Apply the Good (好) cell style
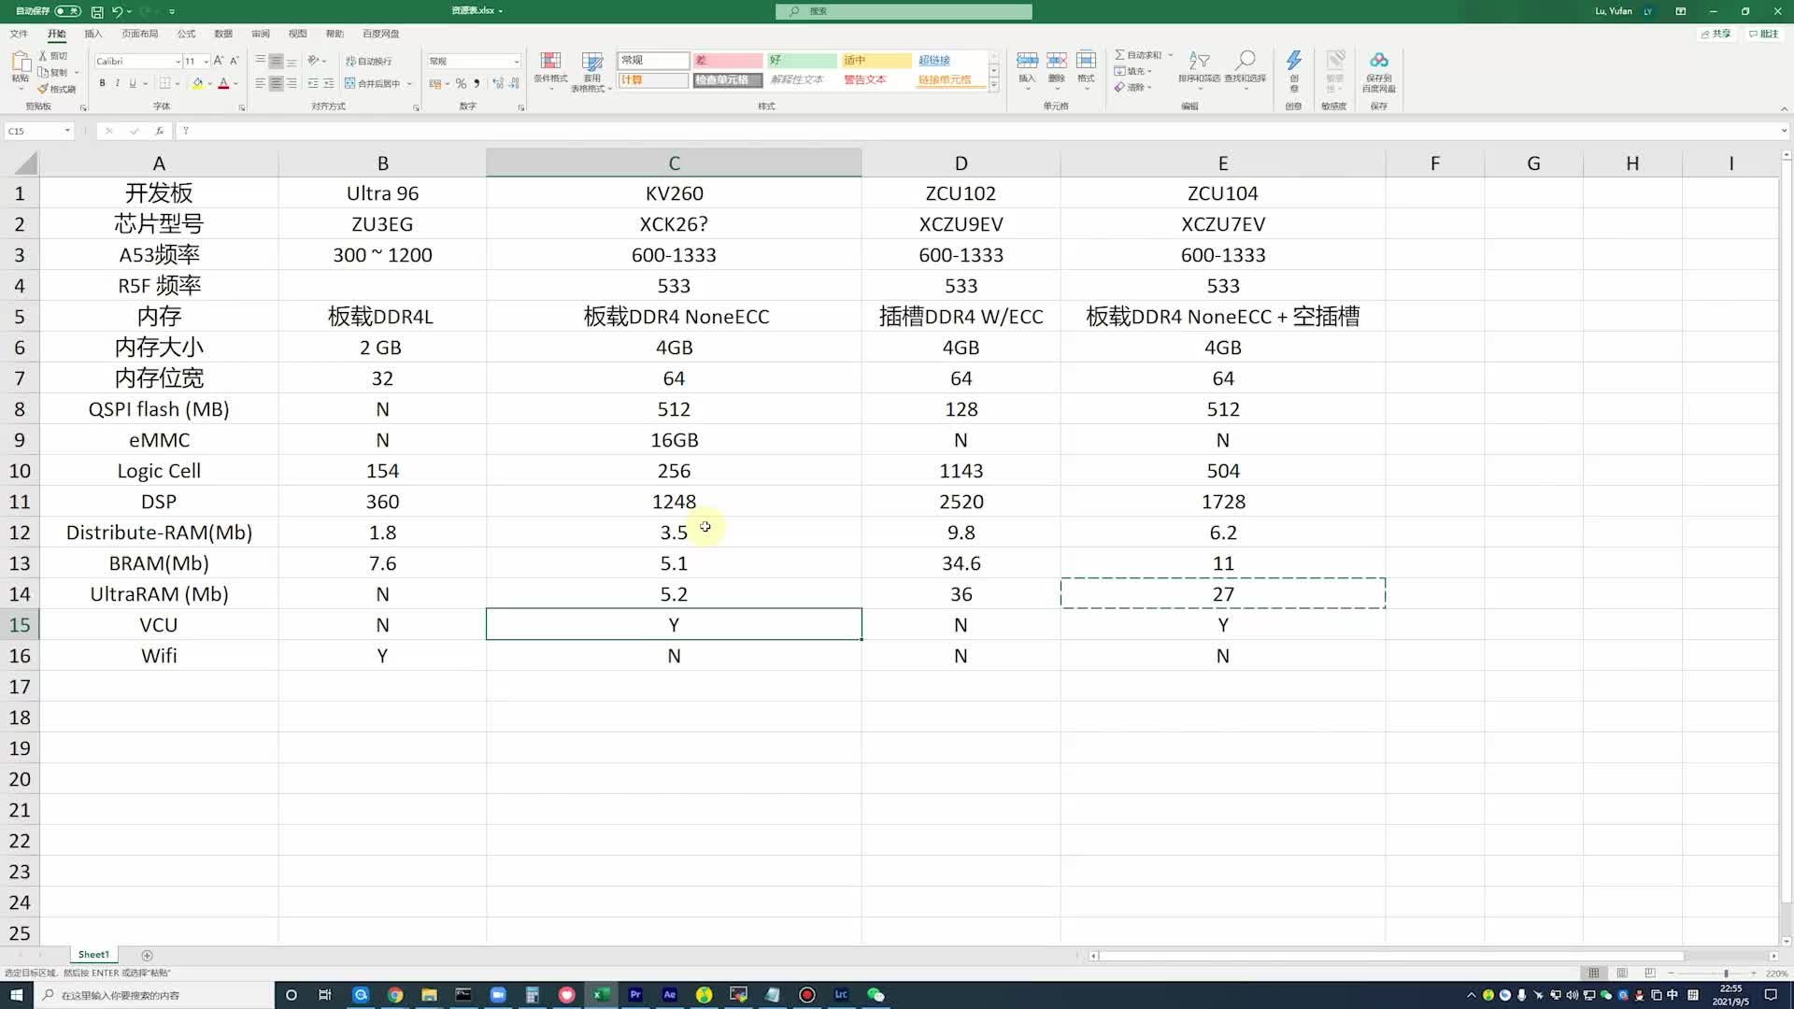Screen dimensions: 1794x1009 802,60
